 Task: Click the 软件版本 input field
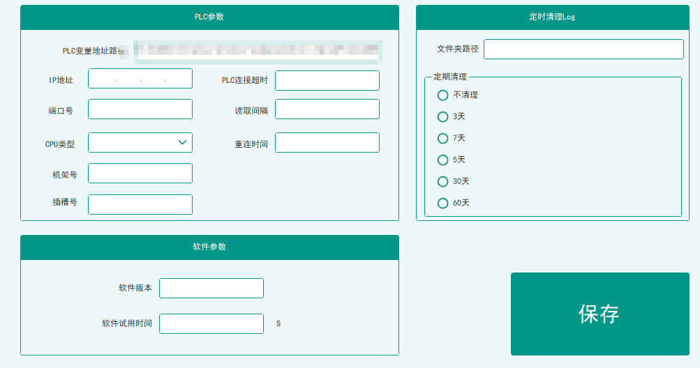click(x=211, y=288)
